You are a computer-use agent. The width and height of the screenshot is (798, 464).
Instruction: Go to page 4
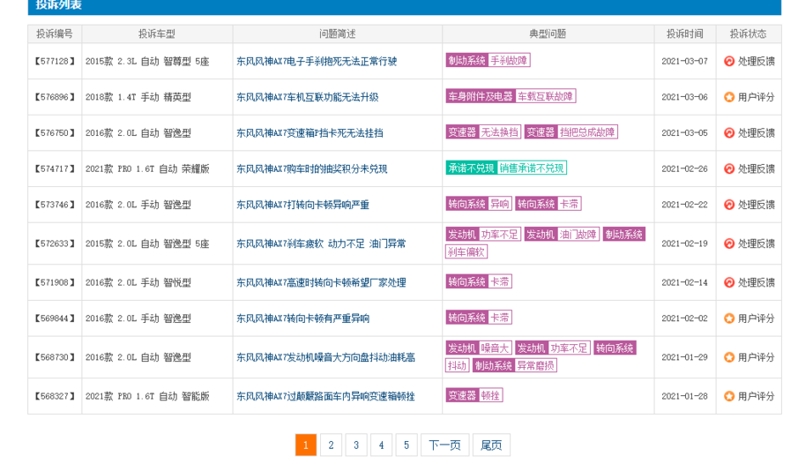coord(381,445)
